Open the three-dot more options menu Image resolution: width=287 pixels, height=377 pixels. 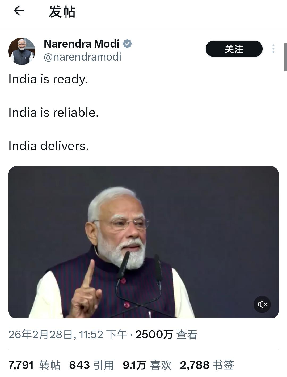273,49
